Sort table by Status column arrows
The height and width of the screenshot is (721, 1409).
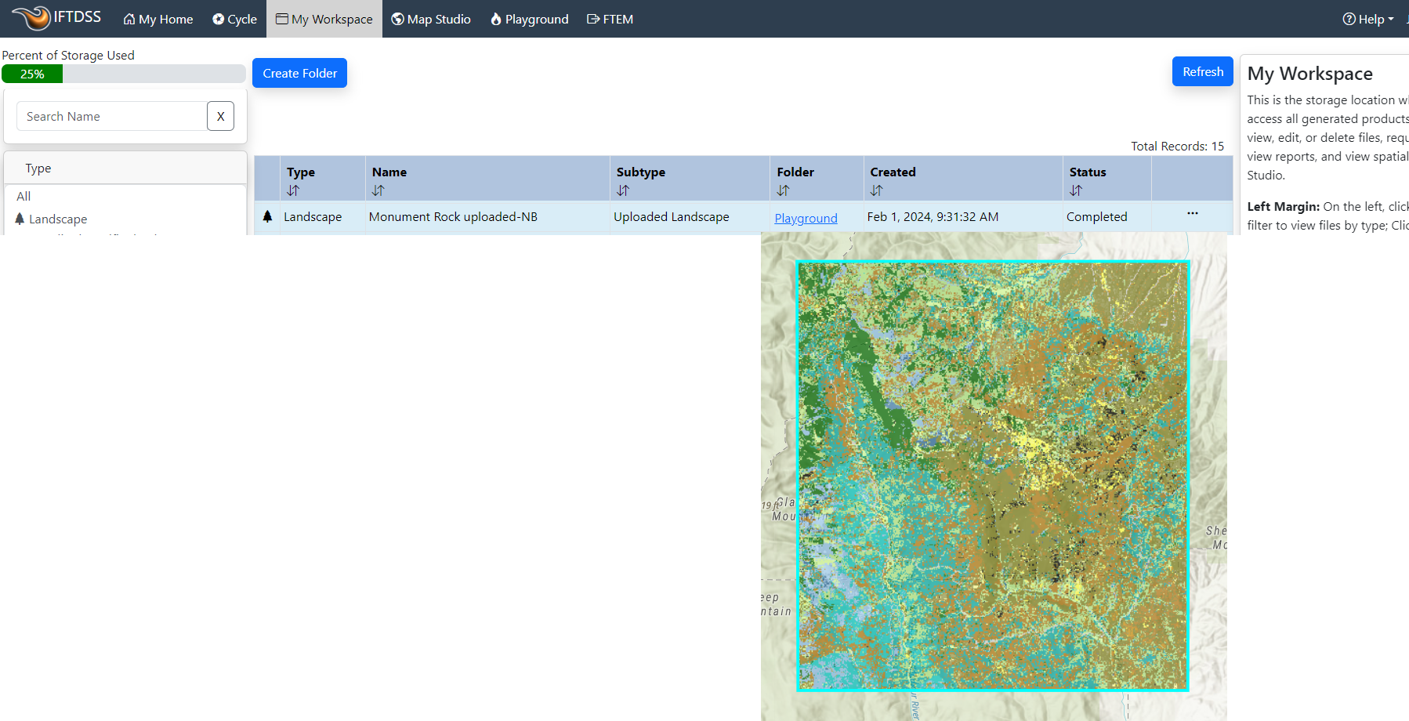pyautogui.click(x=1076, y=190)
